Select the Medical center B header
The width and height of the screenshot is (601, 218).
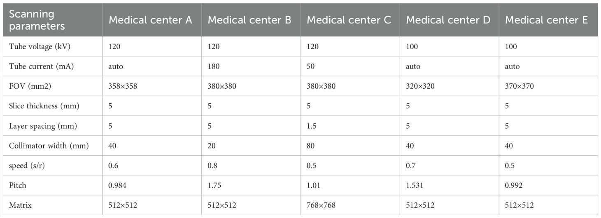(249, 21)
